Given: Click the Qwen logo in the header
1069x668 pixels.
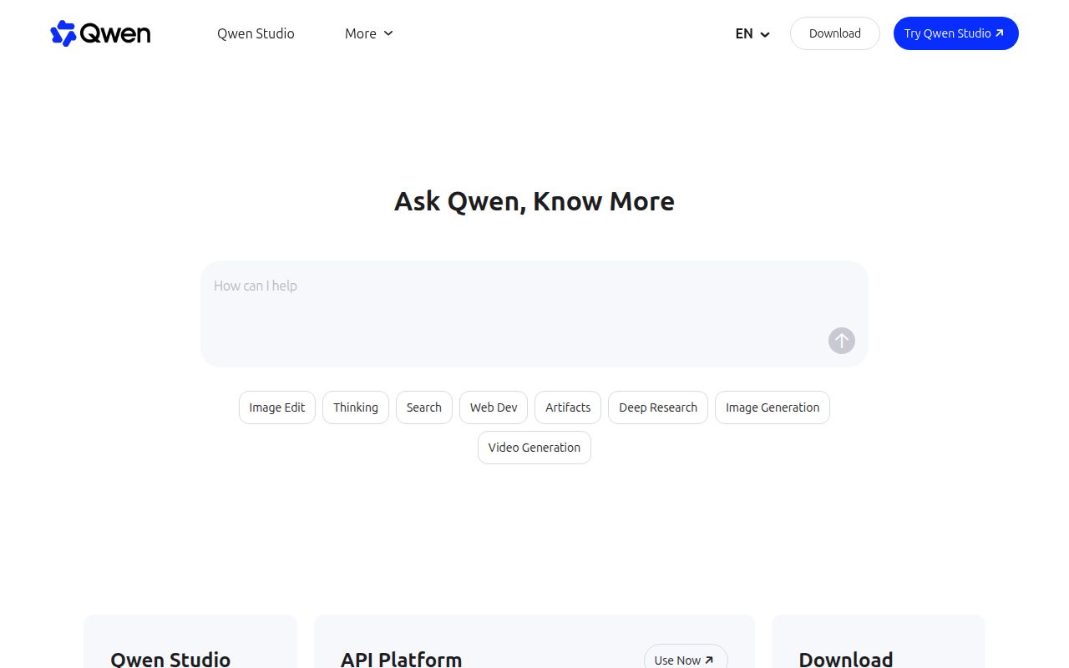Looking at the screenshot, I should pyautogui.click(x=100, y=33).
